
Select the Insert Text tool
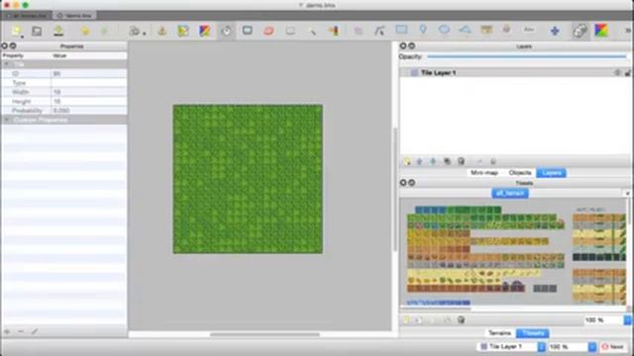529,30
